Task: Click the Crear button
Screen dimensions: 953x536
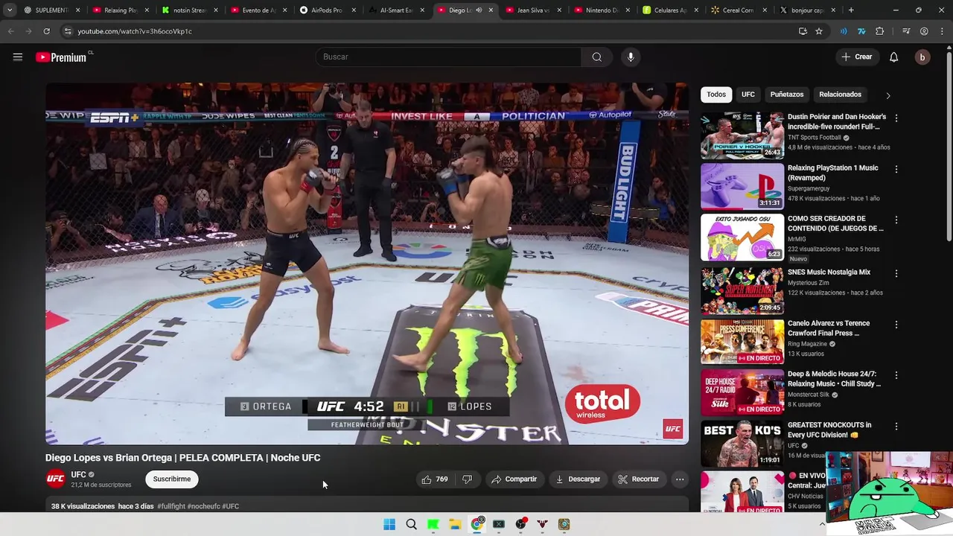Action: [856, 57]
